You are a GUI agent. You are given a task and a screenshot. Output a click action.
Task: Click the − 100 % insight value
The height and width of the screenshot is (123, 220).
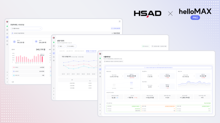point(130,98)
